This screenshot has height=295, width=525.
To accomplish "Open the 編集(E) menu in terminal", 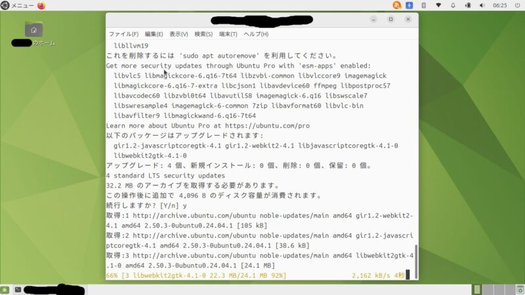I will click(x=154, y=34).
